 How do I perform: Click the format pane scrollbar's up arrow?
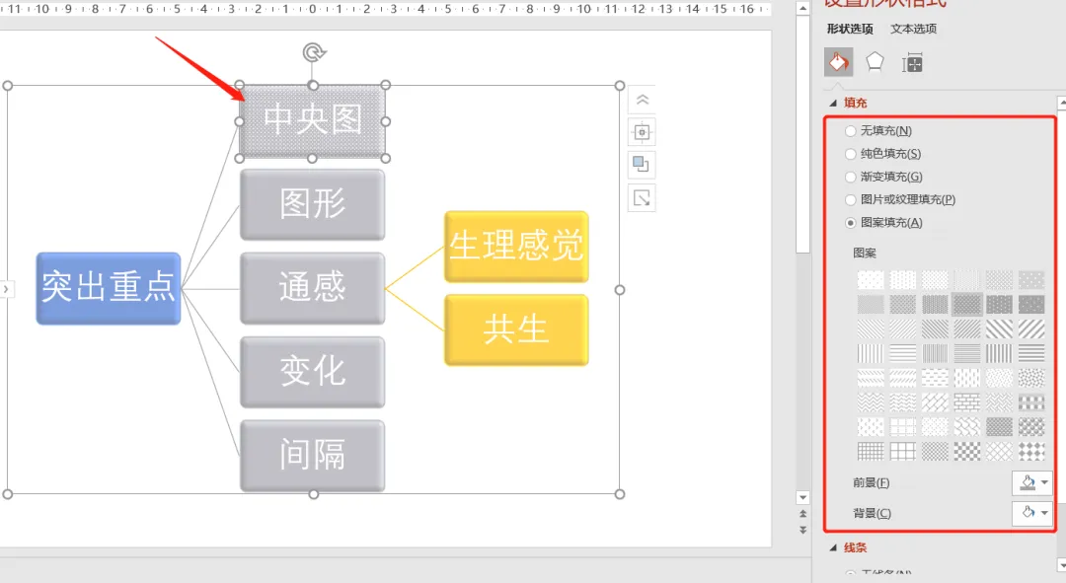click(1061, 103)
